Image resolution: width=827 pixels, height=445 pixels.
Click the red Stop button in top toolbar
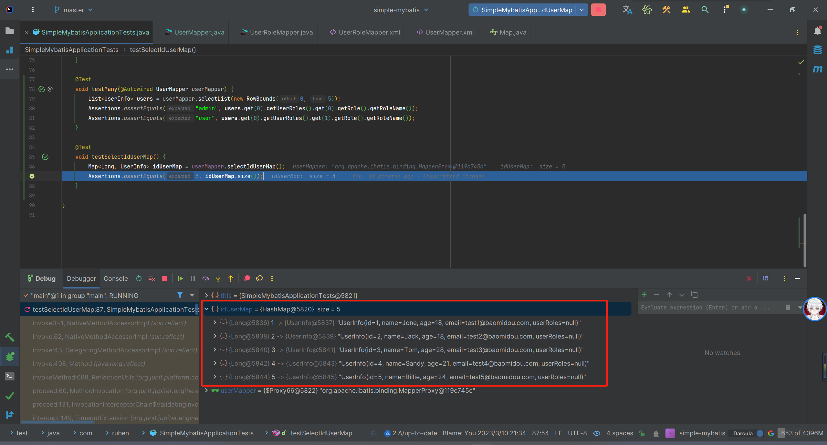598,10
